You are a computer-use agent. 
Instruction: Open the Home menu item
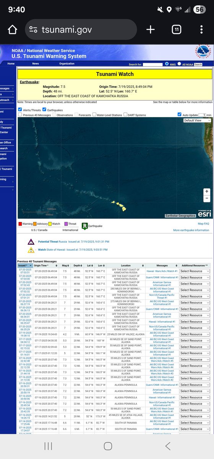pos(11,64)
